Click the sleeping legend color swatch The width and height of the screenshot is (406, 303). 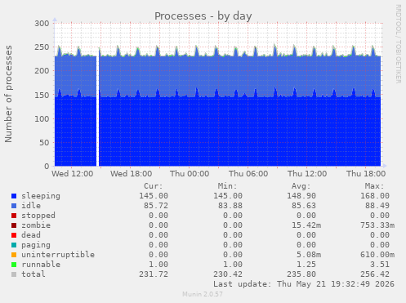pos(14,196)
